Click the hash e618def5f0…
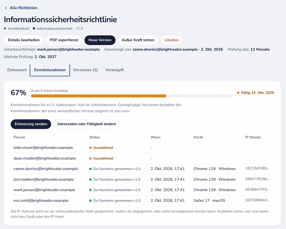 257,190
